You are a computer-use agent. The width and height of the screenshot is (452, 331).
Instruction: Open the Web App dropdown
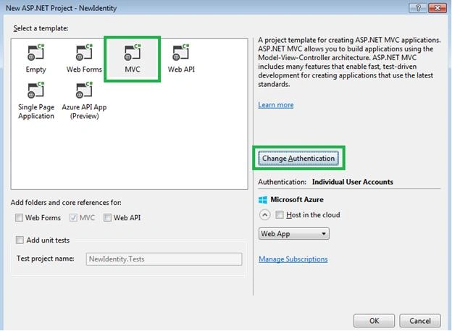coord(294,233)
